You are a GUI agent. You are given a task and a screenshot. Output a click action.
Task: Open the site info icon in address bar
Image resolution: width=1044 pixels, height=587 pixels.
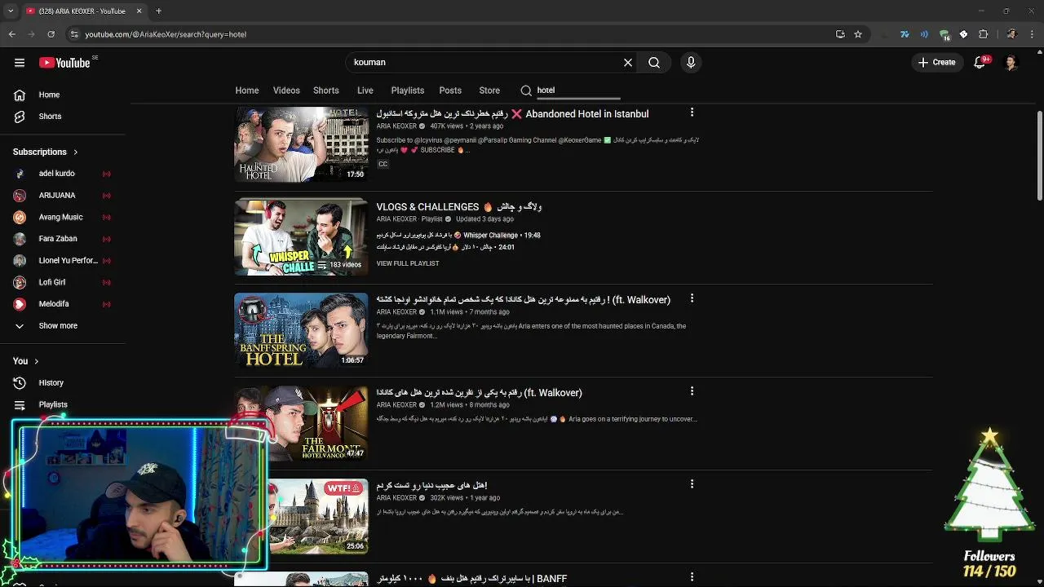(74, 34)
